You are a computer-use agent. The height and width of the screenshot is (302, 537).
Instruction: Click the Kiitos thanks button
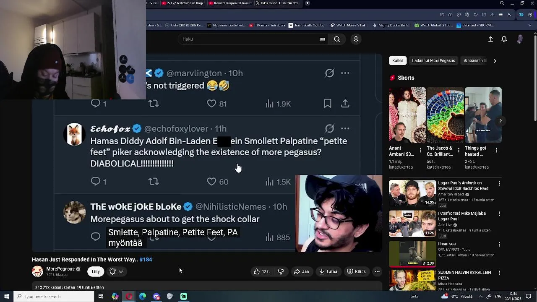pos(356,271)
